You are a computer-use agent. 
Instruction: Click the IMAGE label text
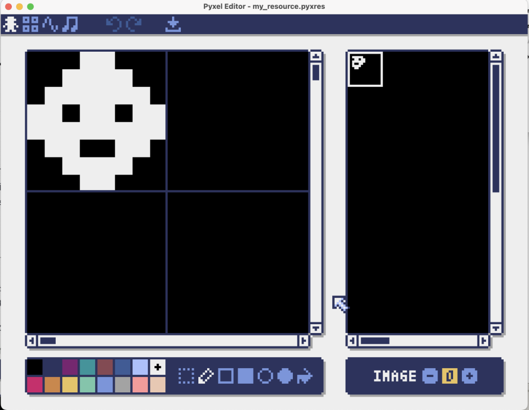coord(395,376)
